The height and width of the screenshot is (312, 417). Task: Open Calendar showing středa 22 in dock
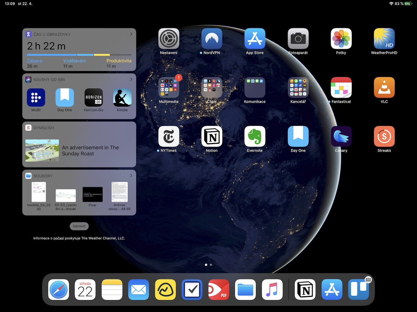pos(85,290)
